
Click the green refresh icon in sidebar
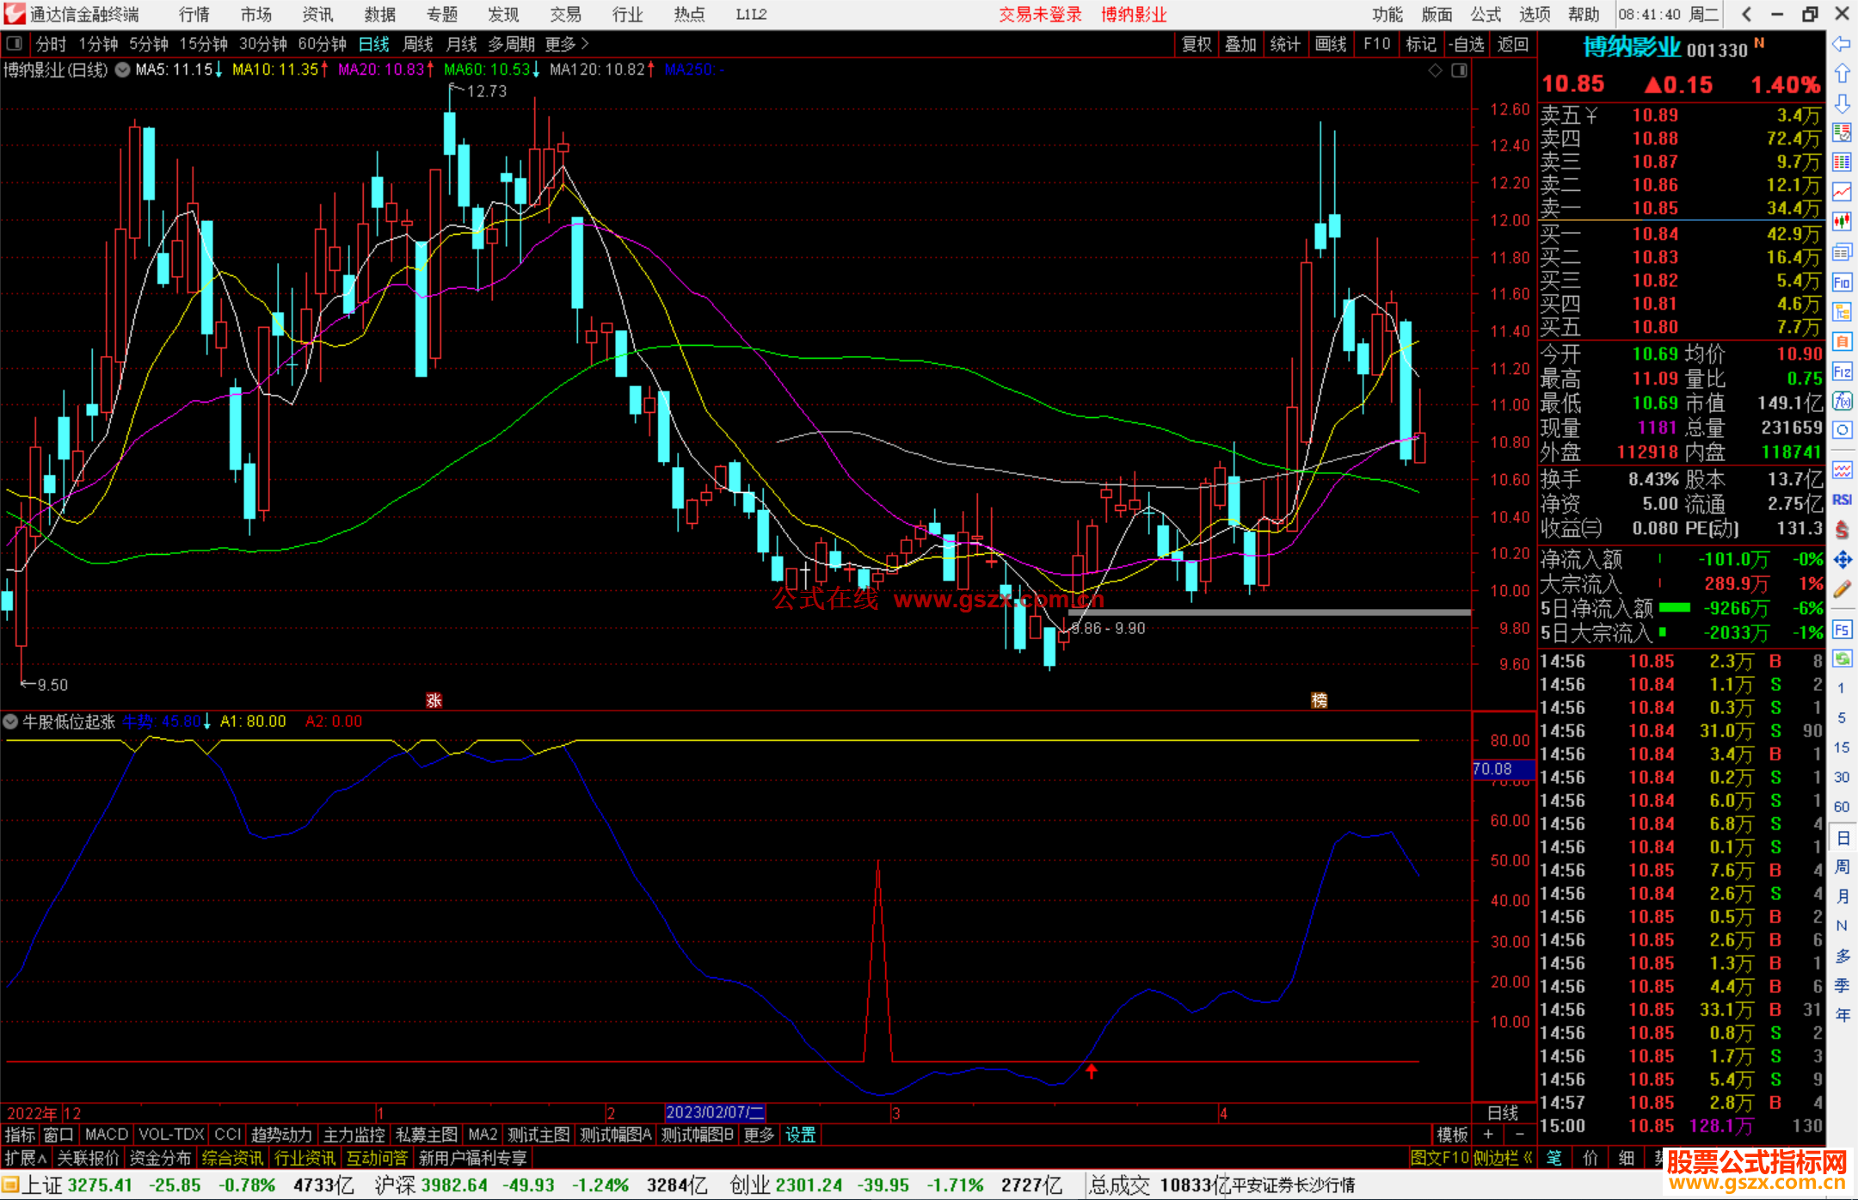(x=1842, y=659)
